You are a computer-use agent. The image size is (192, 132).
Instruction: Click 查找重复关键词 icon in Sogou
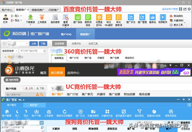point(124,112)
